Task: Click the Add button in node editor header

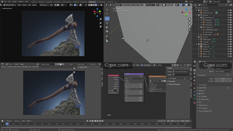Action: pyautogui.click(x=133, y=65)
